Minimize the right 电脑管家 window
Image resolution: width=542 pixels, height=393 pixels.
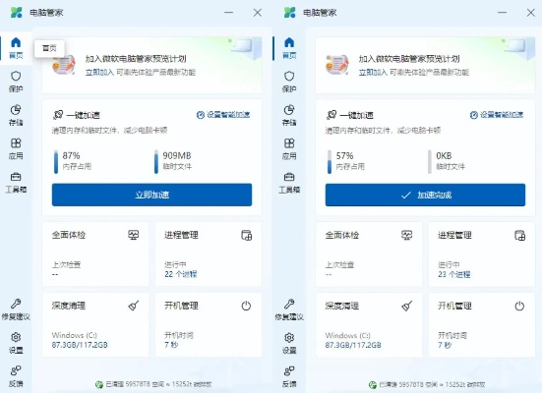click(502, 13)
